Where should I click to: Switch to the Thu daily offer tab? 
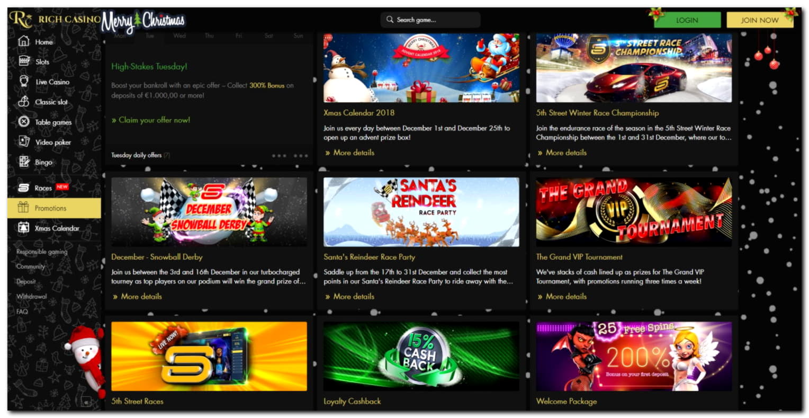(209, 36)
